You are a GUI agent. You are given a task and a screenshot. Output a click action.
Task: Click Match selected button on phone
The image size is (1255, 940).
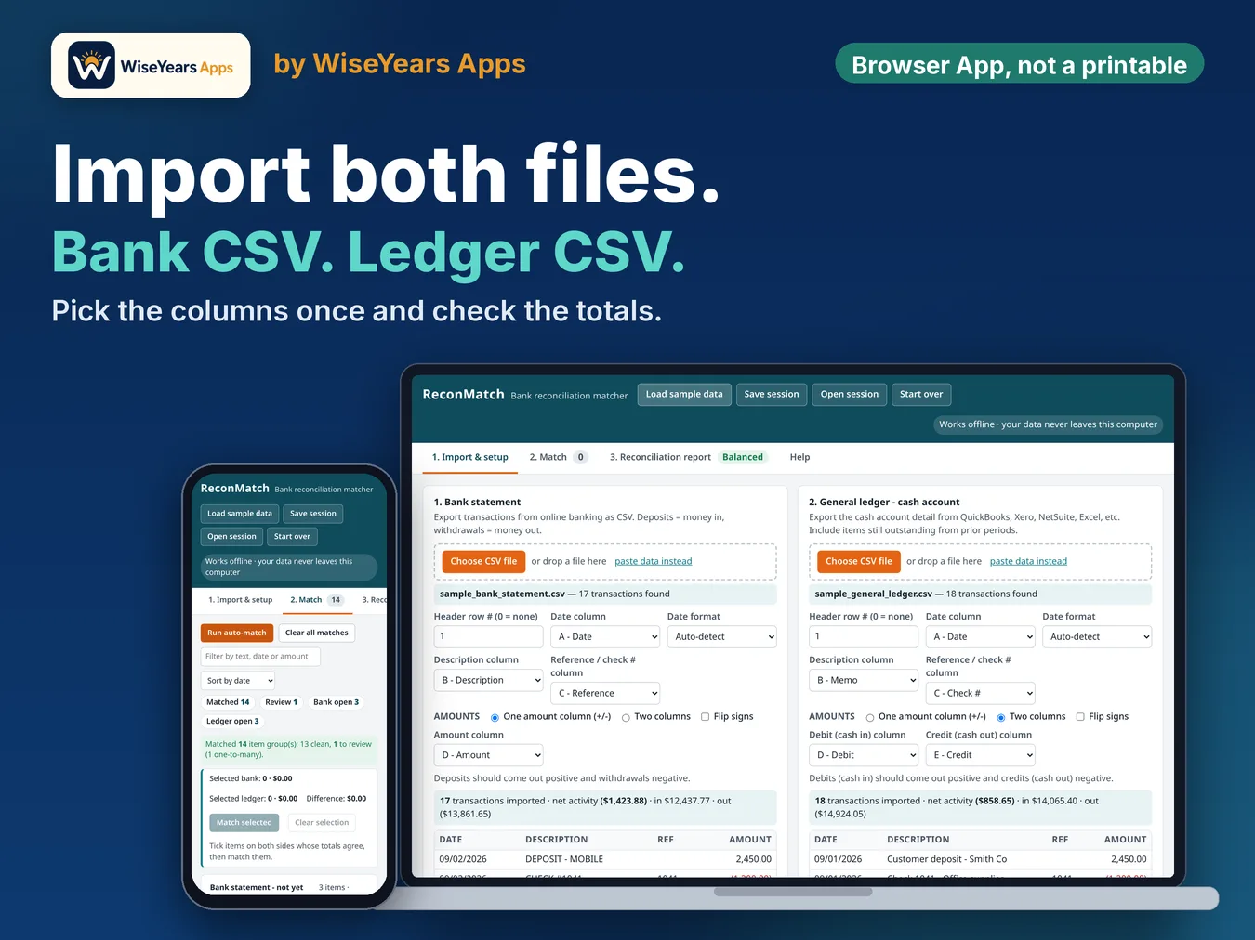[x=244, y=822]
